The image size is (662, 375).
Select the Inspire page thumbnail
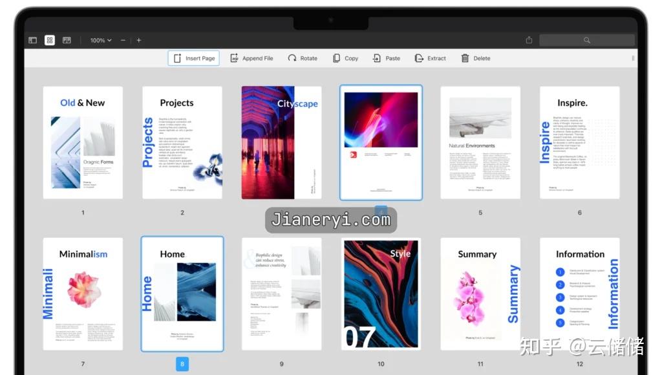[x=580, y=143]
